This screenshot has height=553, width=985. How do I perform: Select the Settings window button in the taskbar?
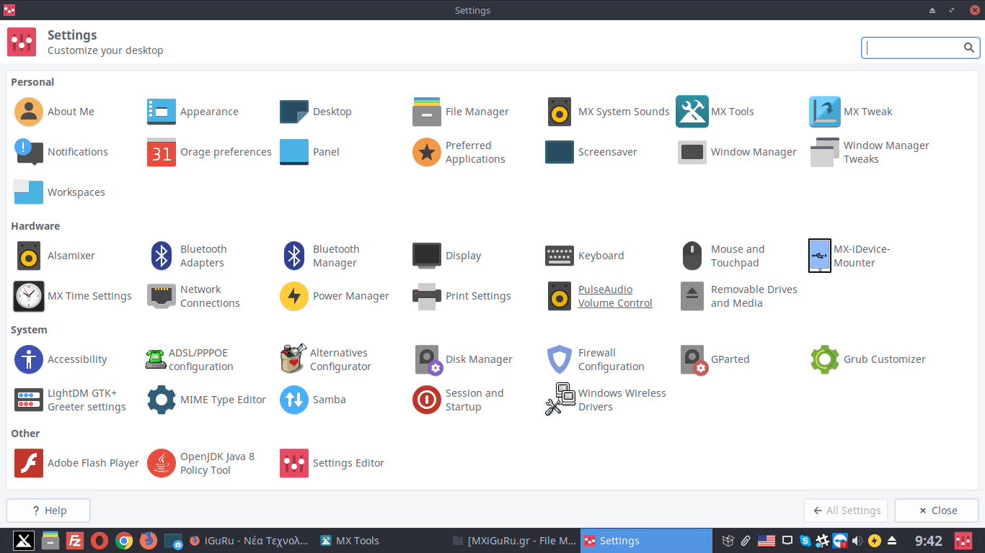(x=646, y=541)
